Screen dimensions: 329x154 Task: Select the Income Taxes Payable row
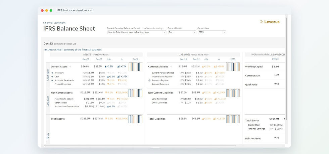162,76
